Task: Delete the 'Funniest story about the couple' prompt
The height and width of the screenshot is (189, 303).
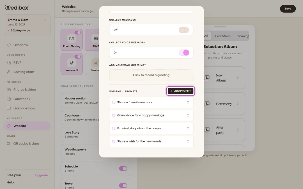Action: 188,129
